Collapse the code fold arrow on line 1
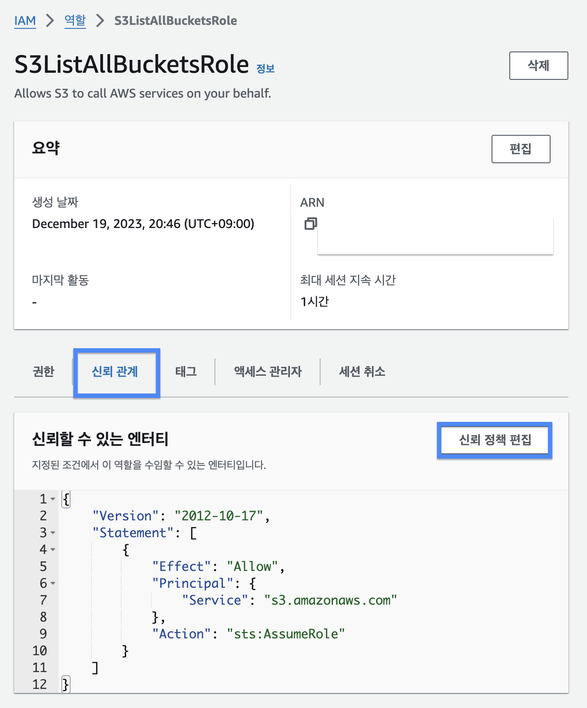The image size is (587, 708). [53, 499]
